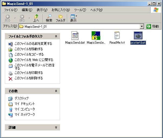Click the e-mail envelope task icon

[11, 66]
